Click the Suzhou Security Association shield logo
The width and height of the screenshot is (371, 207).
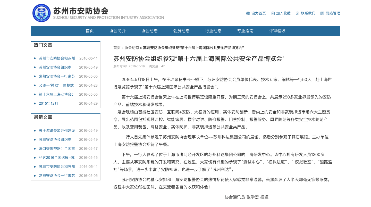tap(41, 13)
